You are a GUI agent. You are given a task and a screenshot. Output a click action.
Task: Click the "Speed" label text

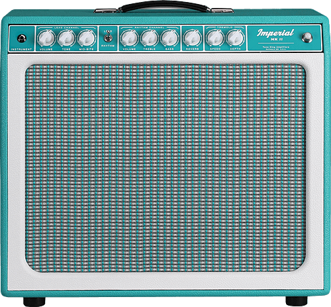click(x=215, y=49)
